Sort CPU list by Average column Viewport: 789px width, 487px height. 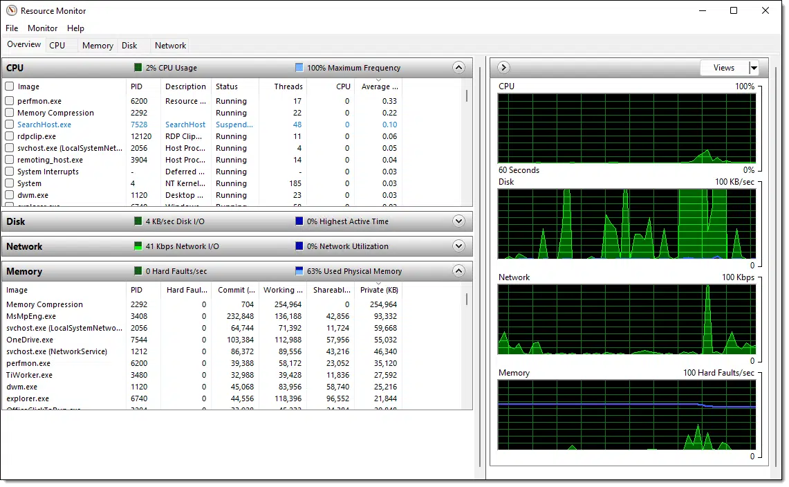(x=379, y=86)
